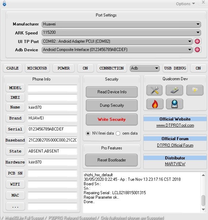Image resolution: width=208 pixels, height=220 pixels.
Task: Click the MODEL label button
Action: click(15, 88)
